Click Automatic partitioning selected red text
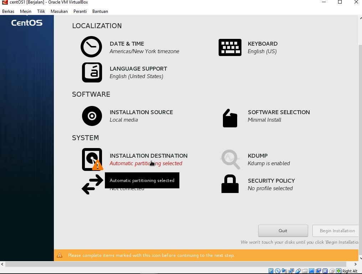Screen dimensions: 362x274 tap(146, 163)
